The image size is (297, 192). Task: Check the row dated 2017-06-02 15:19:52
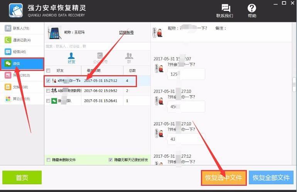tap(48, 91)
